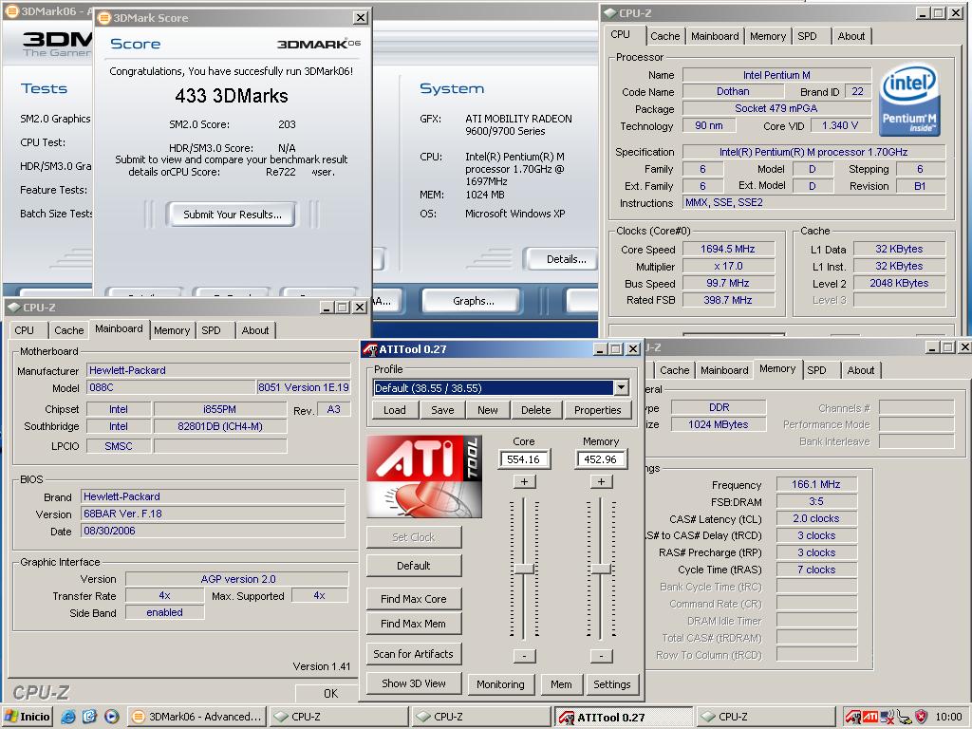Click the 2048 KBytes Level 2 cache value

[899, 283]
